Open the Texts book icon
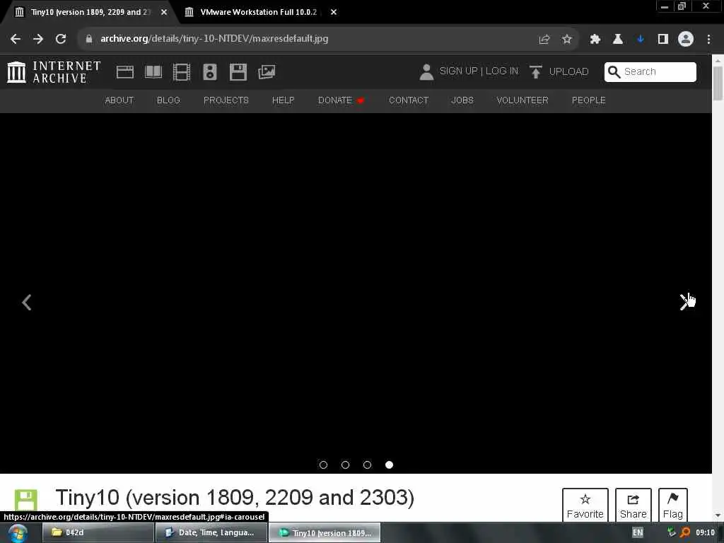This screenshot has height=543, width=724. click(153, 72)
